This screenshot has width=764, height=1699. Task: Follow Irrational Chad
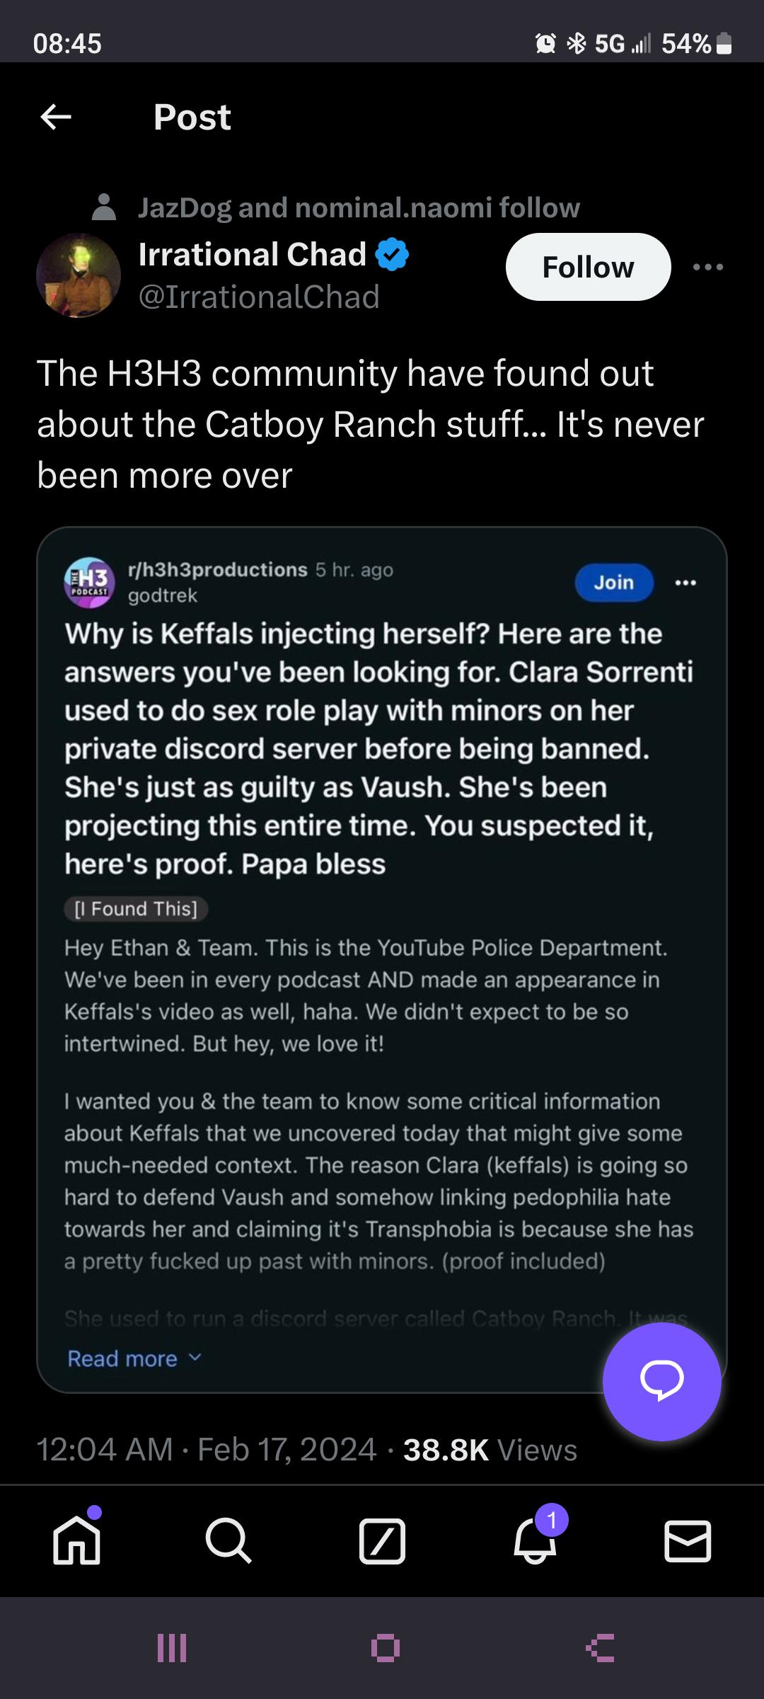[x=588, y=267]
